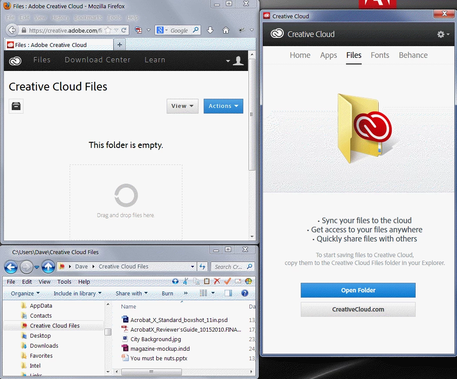This screenshot has width=457, height=379.
Task: Click the Creative Cloud logo on the web page
Action: click(x=15, y=60)
